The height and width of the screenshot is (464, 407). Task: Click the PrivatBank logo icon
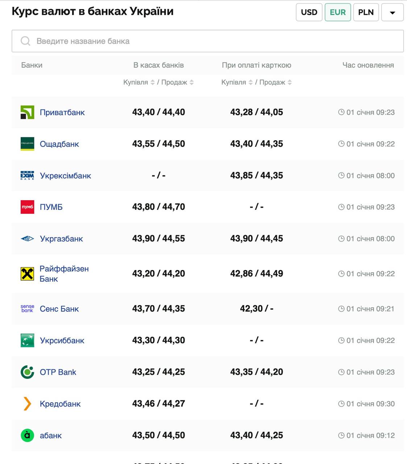tap(27, 112)
